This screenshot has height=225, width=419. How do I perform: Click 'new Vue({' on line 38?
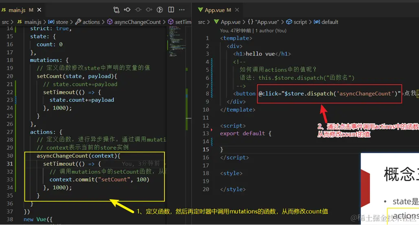(38, 219)
